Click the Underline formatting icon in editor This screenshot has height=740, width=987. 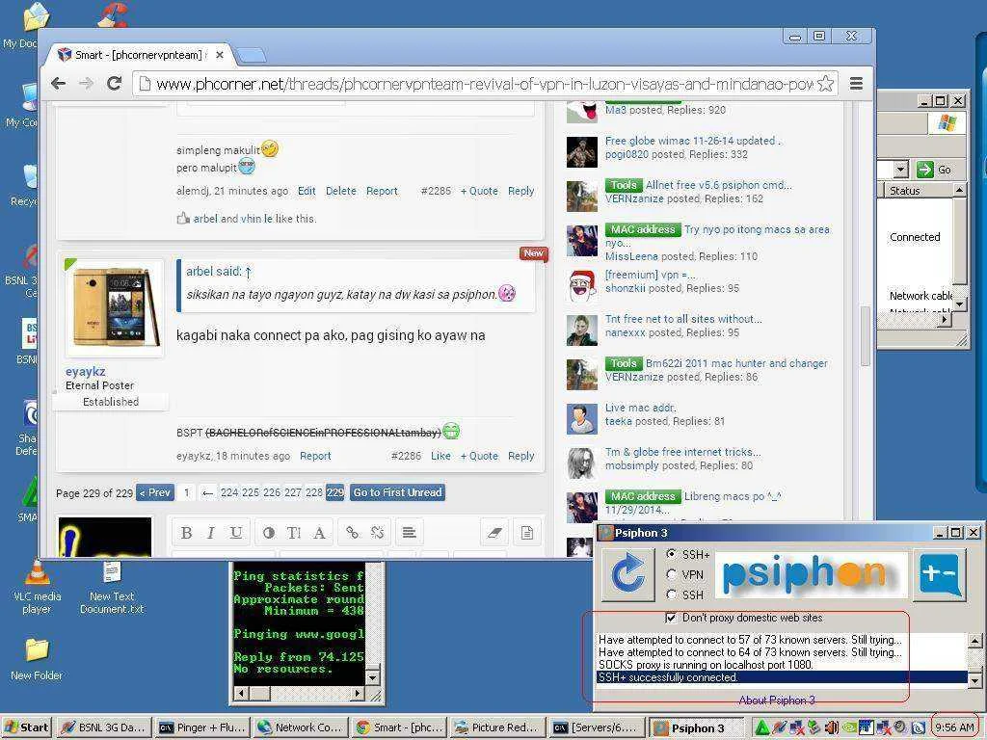(235, 533)
